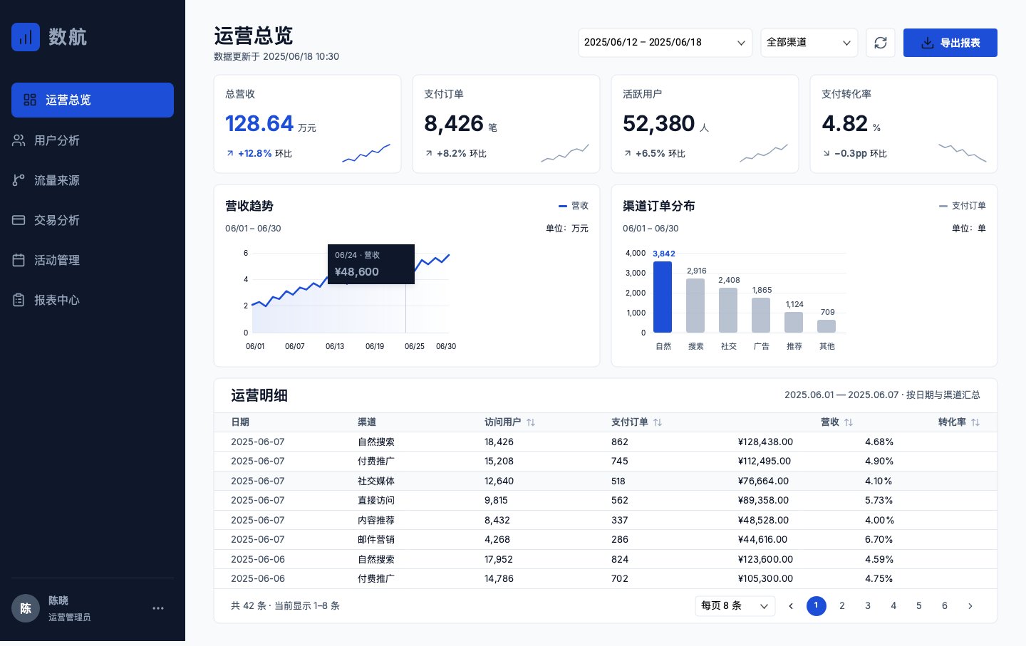The height and width of the screenshot is (646, 1026).
Task: Click the 数航 logo icon
Action: [x=26, y=37]
